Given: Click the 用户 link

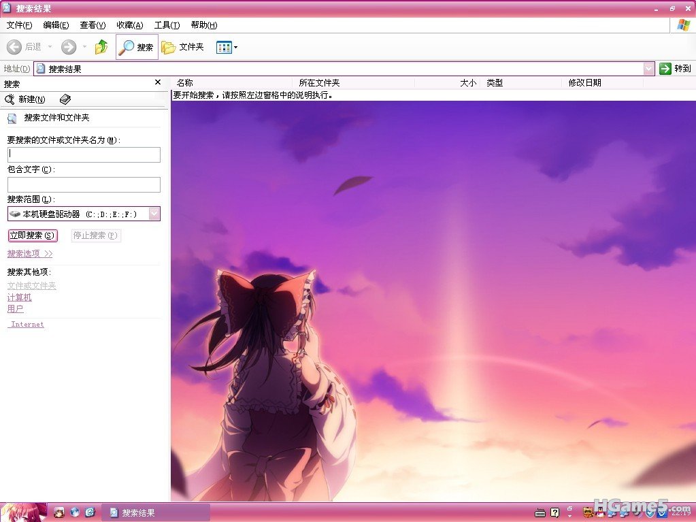Looking at the screenshot, I should coord(15,308).
